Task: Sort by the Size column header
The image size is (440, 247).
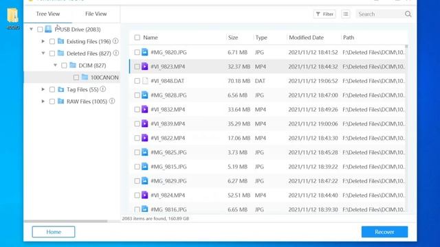Action: pyautogui.click(x=233, y=38)
